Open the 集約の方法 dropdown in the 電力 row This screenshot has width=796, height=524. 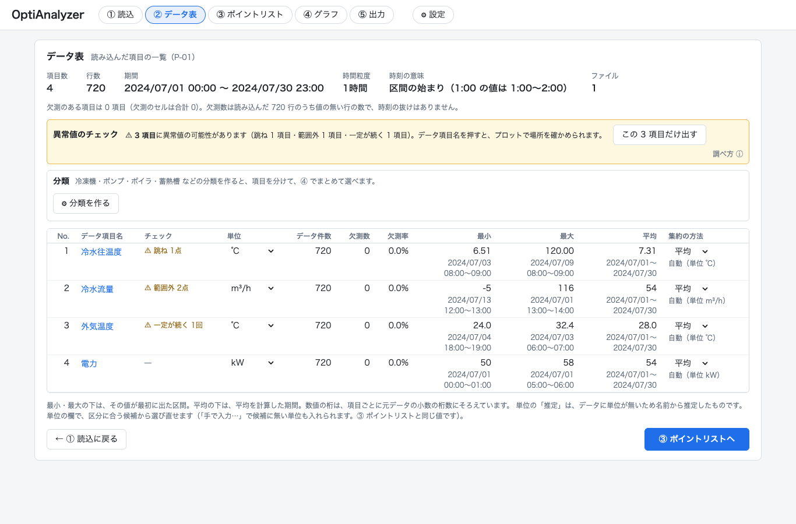tap(691, 363)
